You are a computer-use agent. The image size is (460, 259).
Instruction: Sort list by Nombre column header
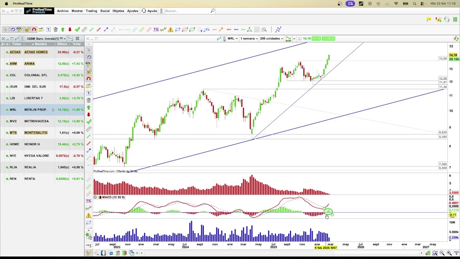tap(40, 44)
